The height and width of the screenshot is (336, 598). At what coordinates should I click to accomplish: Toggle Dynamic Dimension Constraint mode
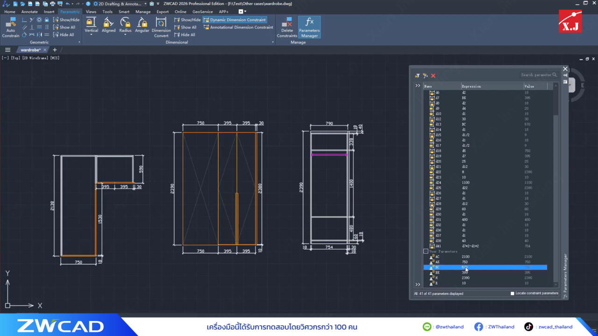235,20
